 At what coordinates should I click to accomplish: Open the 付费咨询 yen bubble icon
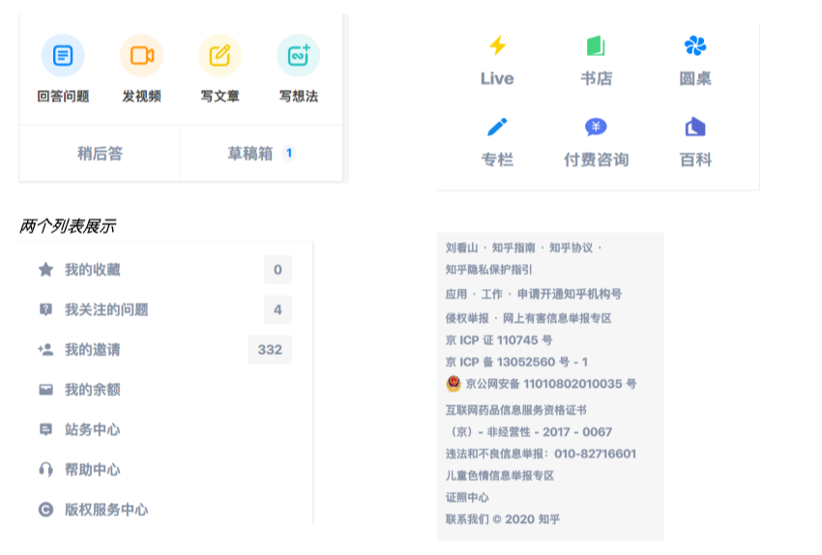(596, 127)
